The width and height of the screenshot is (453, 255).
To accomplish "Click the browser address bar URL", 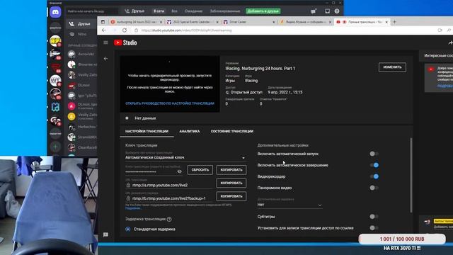I will (x=187, y=30).
